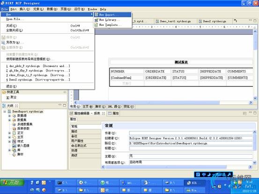
Task: Open the 数据 (Data) menu
Action: 52,9
